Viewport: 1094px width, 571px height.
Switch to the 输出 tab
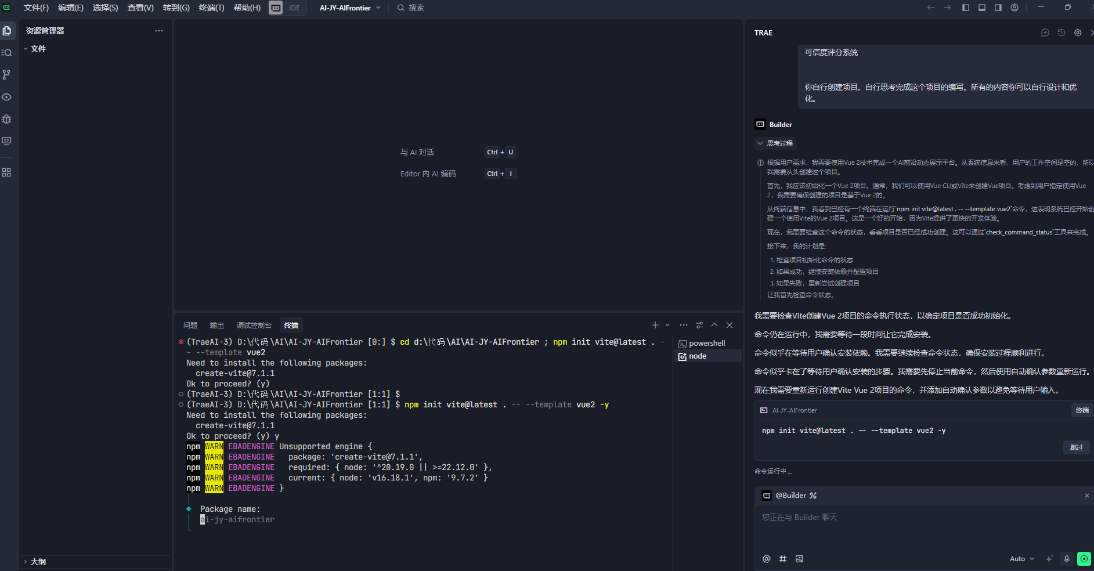tap(216, 325)
